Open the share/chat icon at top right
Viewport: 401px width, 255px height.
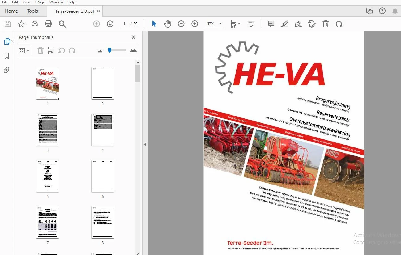(x=369, y=11)
